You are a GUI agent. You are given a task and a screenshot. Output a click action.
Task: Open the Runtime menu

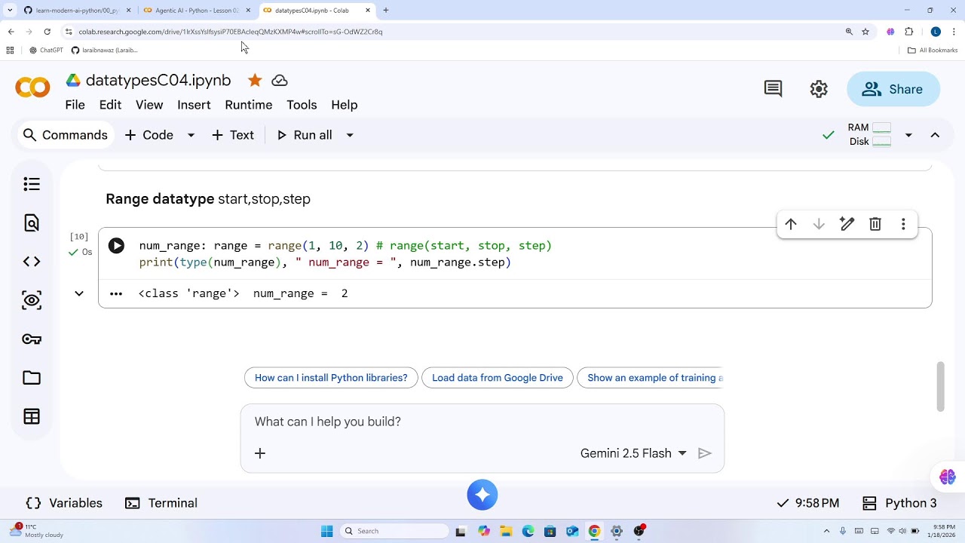pos(249,105)
